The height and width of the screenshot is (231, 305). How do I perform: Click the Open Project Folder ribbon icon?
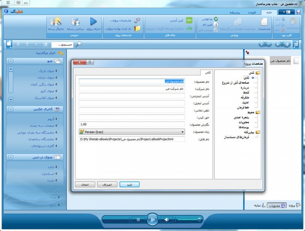137,29
